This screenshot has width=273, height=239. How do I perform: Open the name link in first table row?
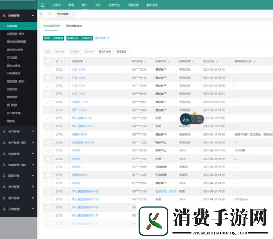click(x=79, y=69)
